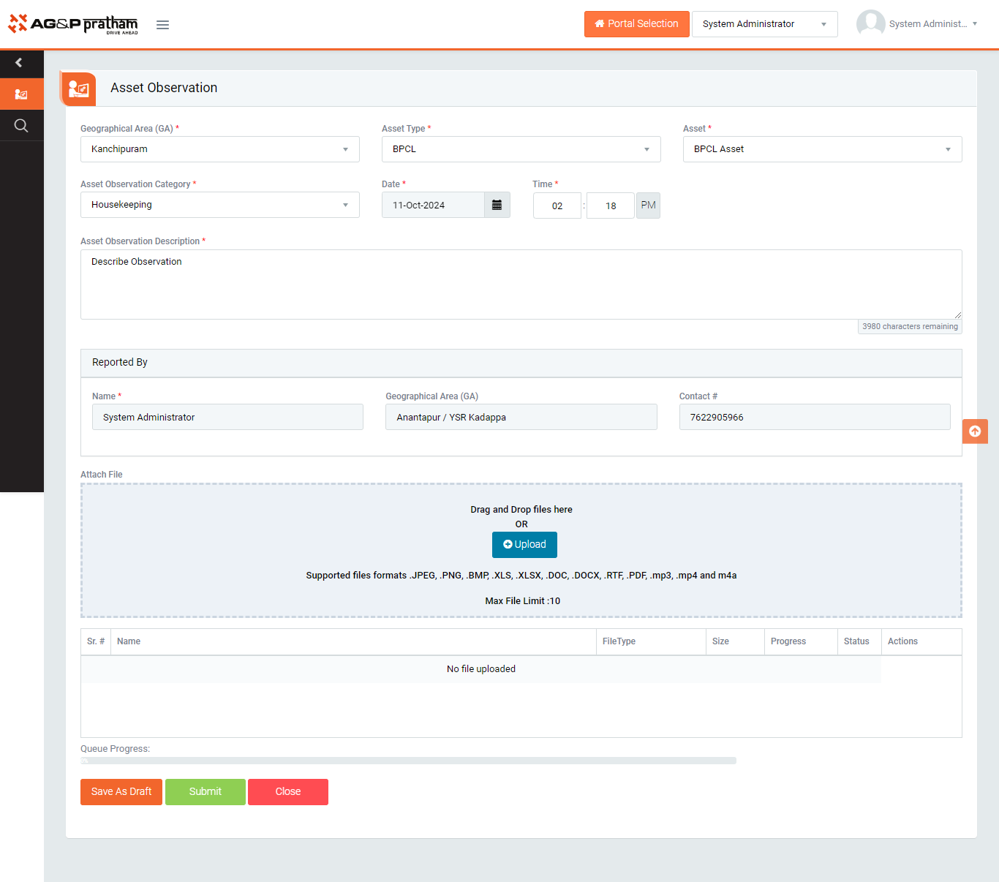The height and width of the screenshot is (882, 999).
Task: Click the user avatar picture
Action: [x=870, y=23]
